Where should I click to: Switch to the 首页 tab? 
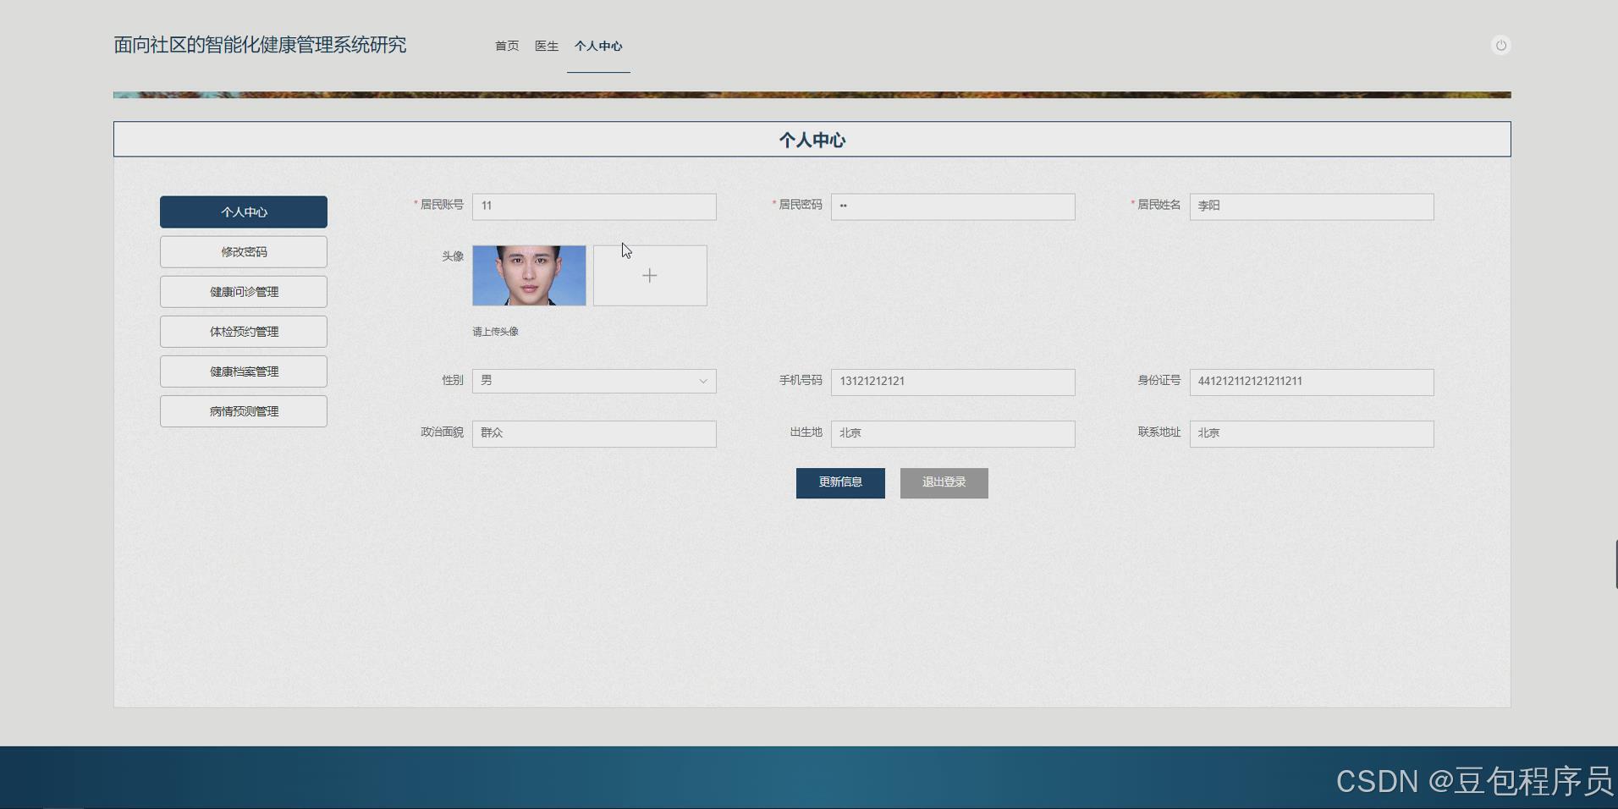[x=505, y=47]
